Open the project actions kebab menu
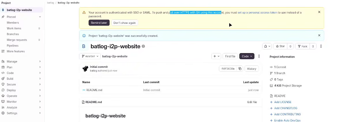The width and height of the screenshot is (339, 122). 321,46
